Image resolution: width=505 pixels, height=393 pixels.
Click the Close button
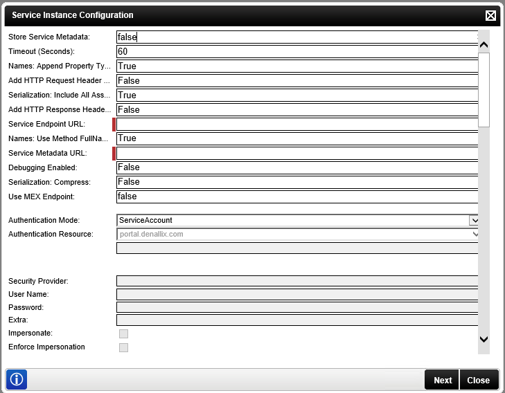(x=479, y=380)
